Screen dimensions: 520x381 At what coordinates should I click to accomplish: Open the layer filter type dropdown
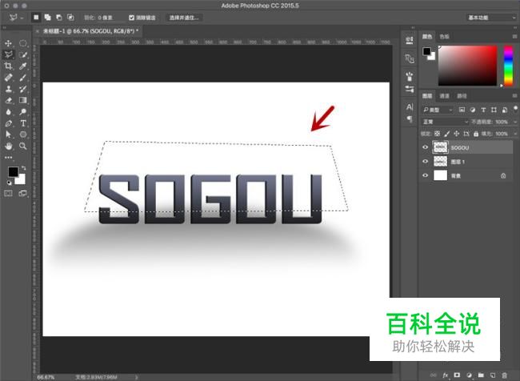438,110
